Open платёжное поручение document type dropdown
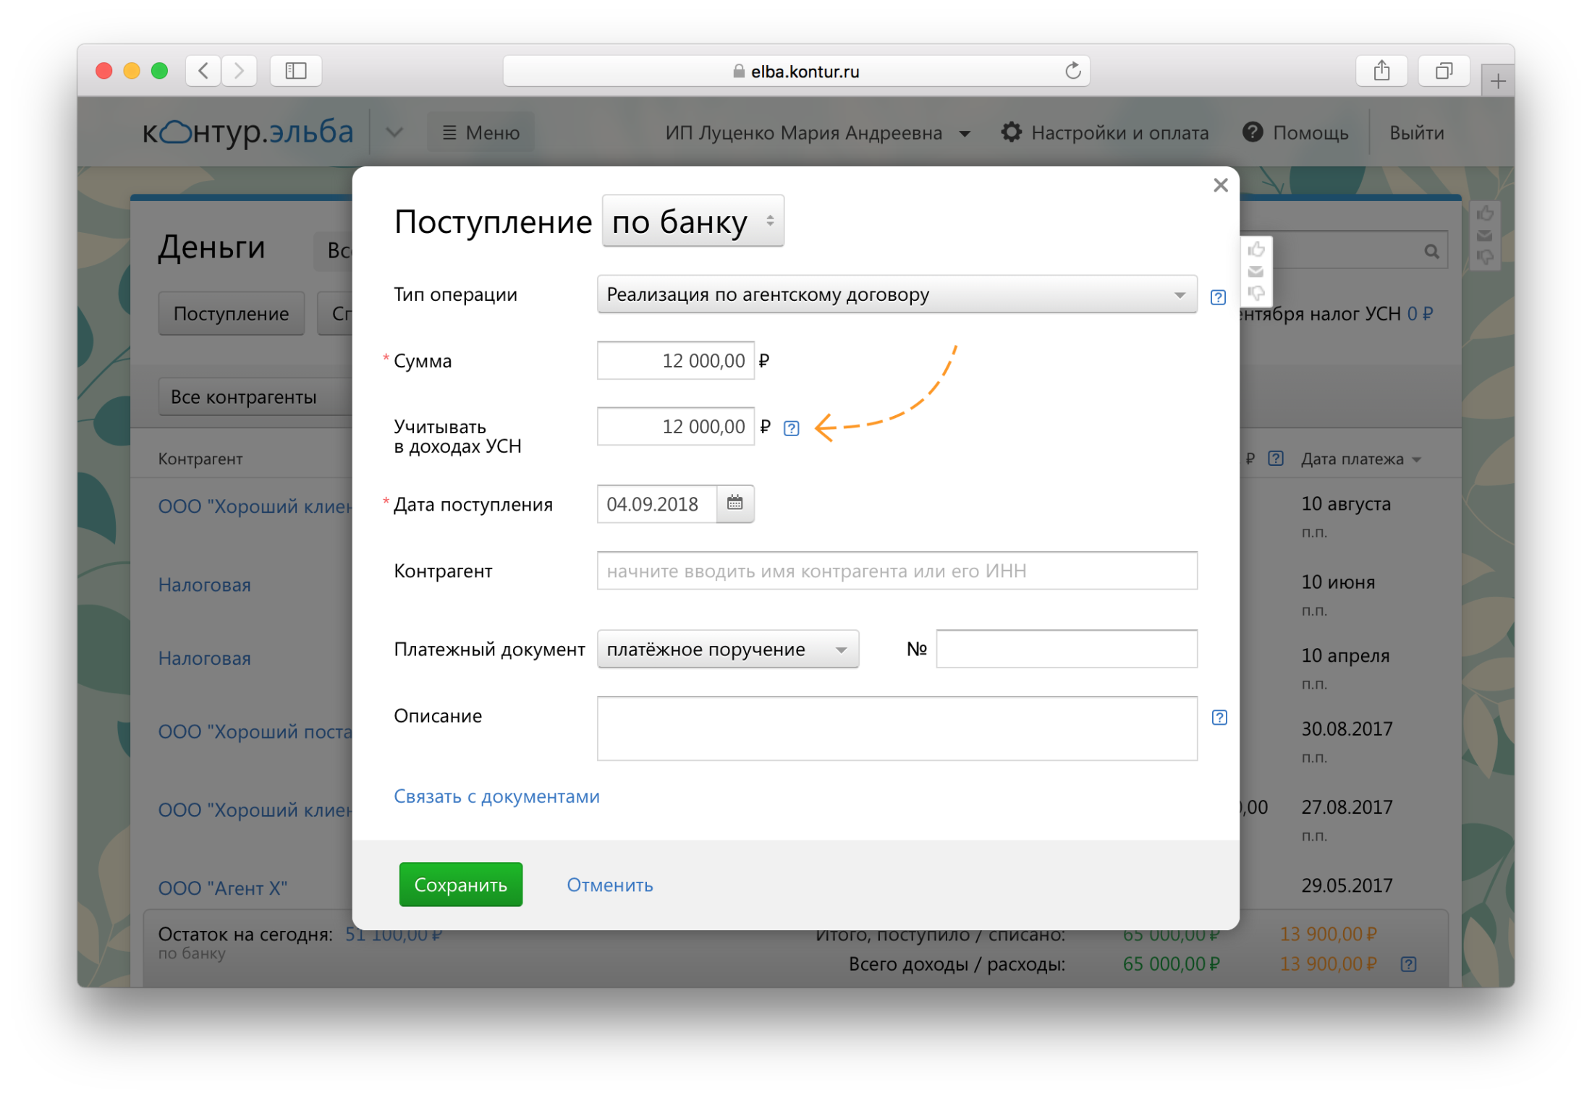Image resolution: width=1592 pixels, height=1098 pixels. tap(727, 649)
